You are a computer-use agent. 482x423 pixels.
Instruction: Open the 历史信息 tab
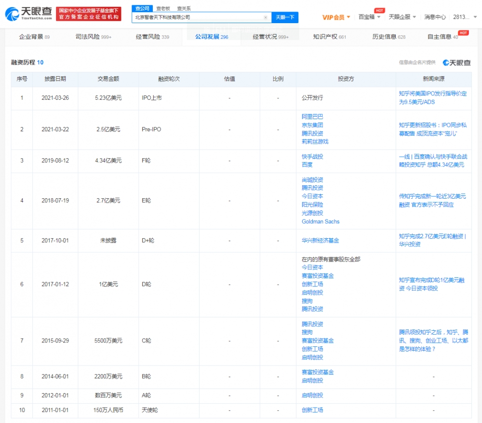click(x=389, y=37)
